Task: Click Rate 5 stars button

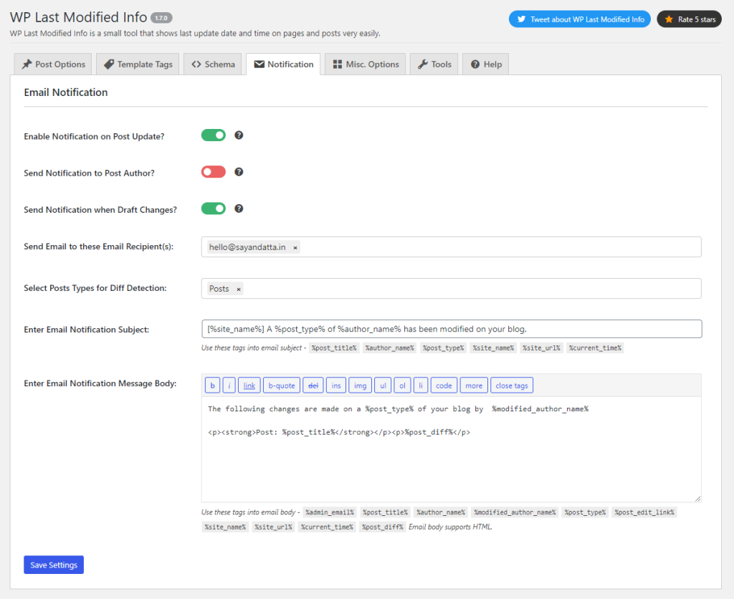Action: (x=689, y=19)
